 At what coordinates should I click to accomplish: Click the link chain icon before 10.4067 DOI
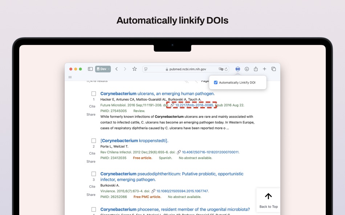(x=179, y=152)
